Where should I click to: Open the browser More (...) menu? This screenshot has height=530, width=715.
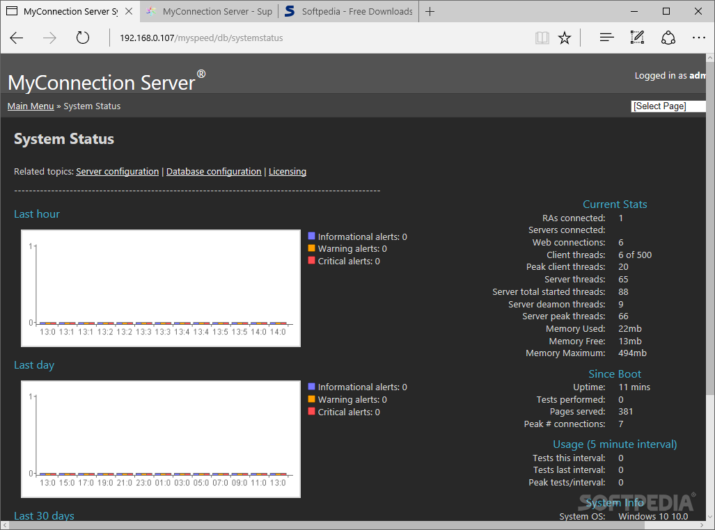698,38
